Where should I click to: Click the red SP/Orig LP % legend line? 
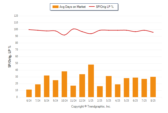(x=92, y=7)
